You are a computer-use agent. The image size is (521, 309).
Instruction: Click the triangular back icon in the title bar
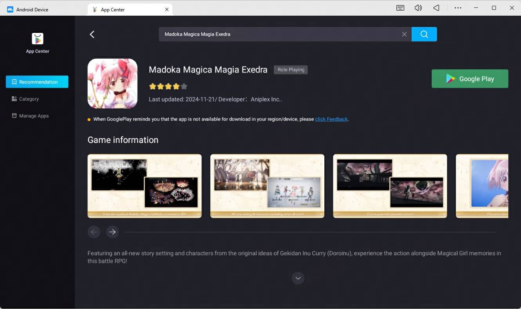tap(436, 8)
